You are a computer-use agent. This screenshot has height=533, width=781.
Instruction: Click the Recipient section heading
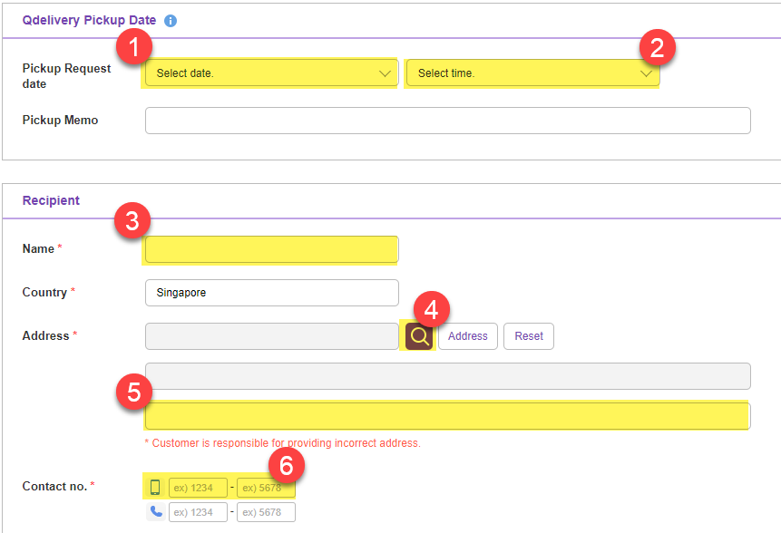point(51,200)
